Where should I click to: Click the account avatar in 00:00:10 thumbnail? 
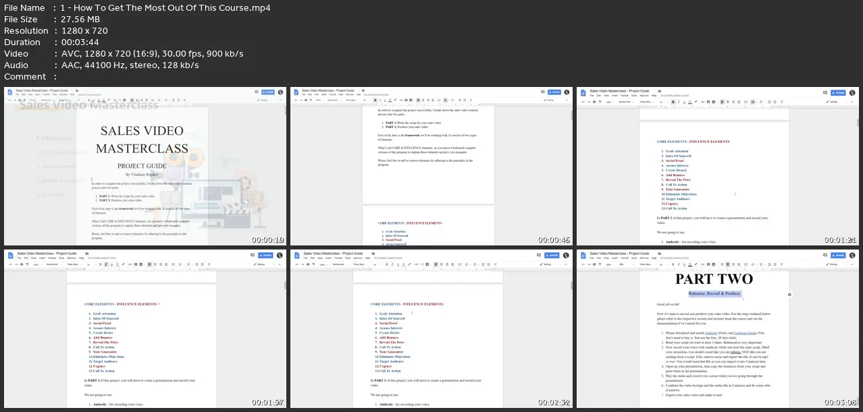pyautogui.click(x=280, y=92)
